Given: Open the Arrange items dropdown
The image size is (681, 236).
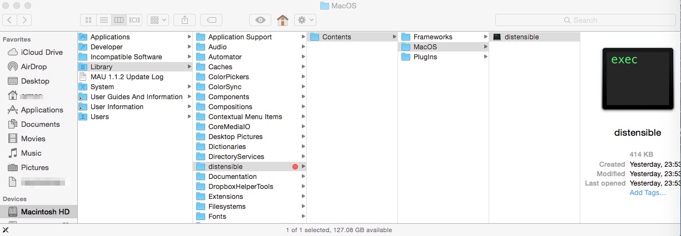Looking at the screenshot, I should pos(158,20).
